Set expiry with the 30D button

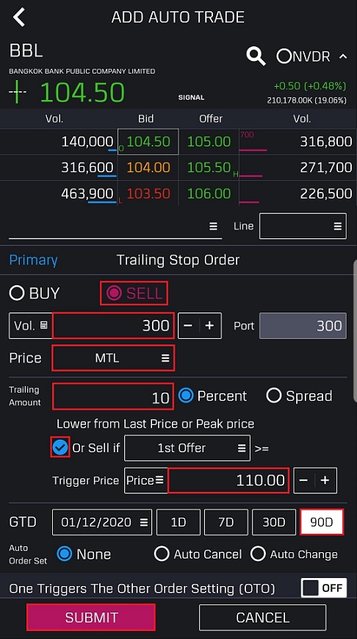click(x=274, y=522)
